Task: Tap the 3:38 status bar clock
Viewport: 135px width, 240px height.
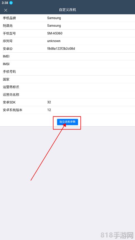Action: [5, 3]
